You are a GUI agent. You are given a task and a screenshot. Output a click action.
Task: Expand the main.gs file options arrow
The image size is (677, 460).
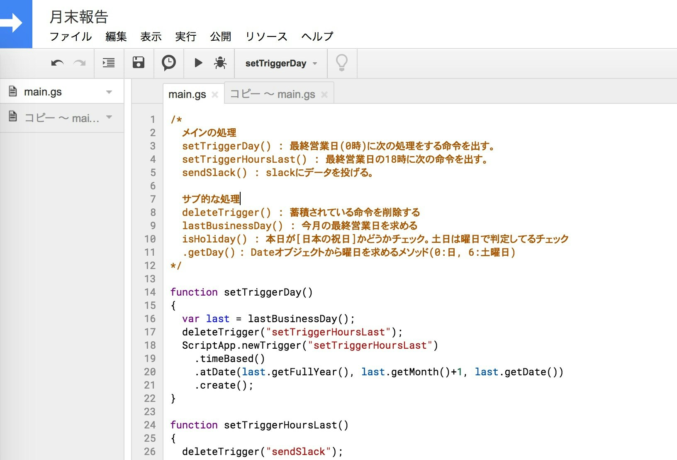[109, 92]
